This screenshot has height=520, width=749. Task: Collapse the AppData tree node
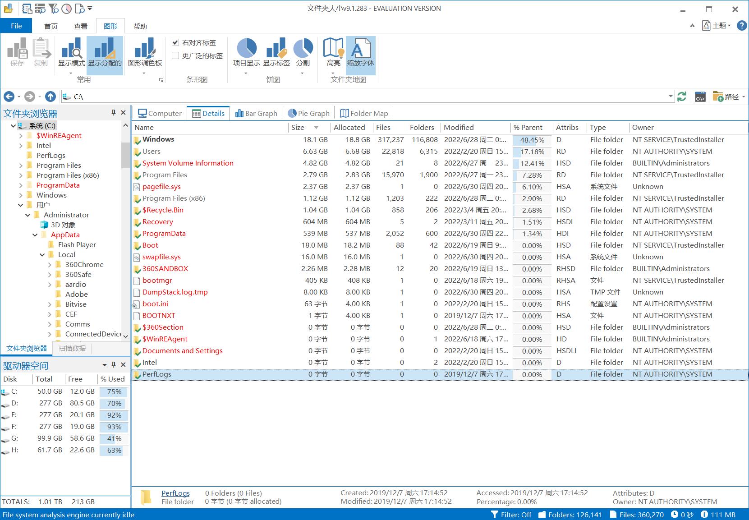point(35,235)
